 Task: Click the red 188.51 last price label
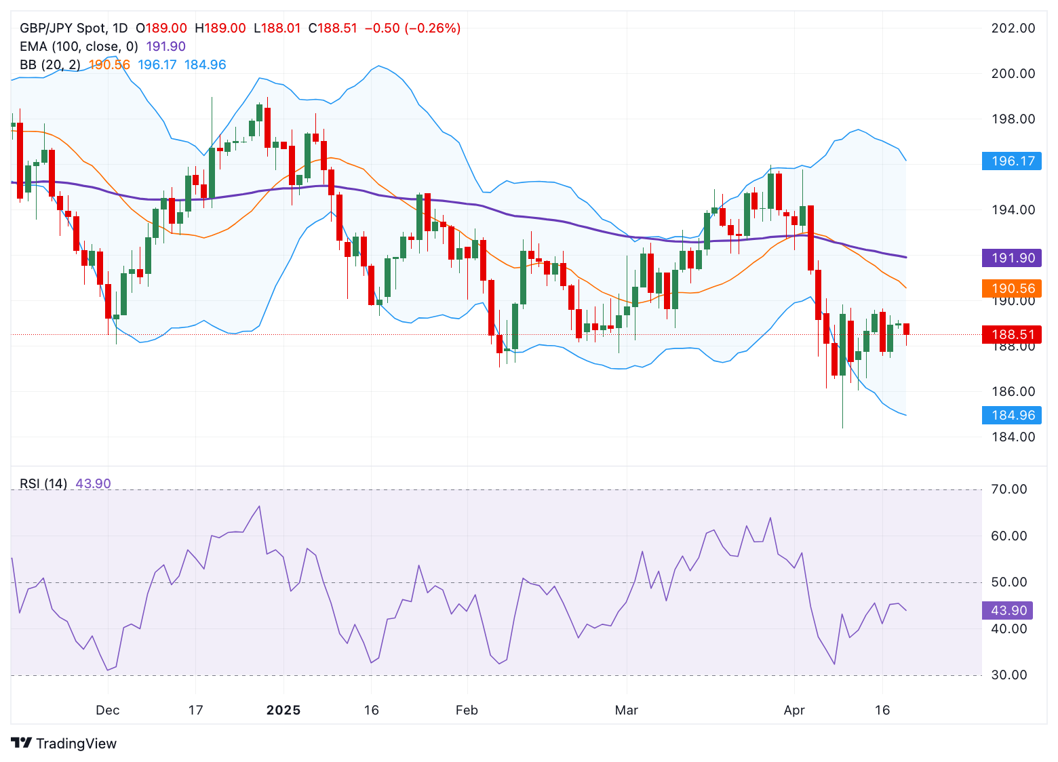tap(1011, 334)
